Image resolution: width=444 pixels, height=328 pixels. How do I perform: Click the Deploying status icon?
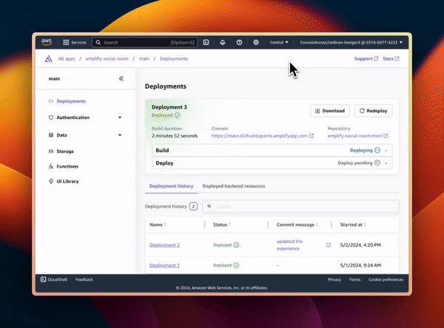click(x=377, y=150)
